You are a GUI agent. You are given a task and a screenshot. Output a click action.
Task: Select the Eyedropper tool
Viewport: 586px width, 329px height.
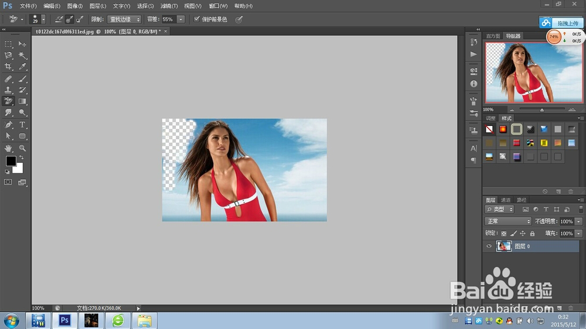coord(22,67)
